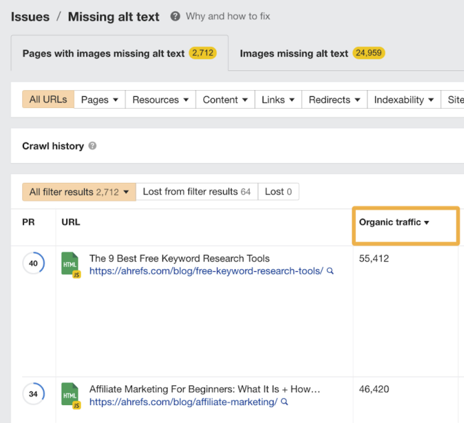
Task: Click the magnifier icon next to affiliate-marketing URL
Action: pos(283,402)
